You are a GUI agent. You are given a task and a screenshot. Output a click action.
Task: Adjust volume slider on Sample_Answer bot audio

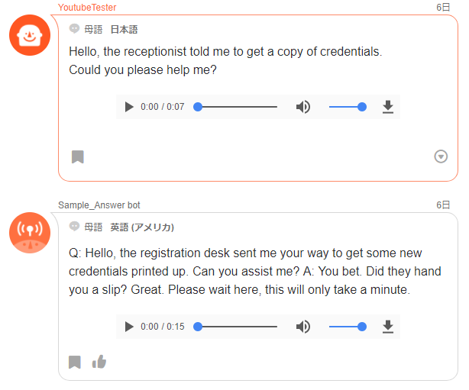tap(348, 327)
